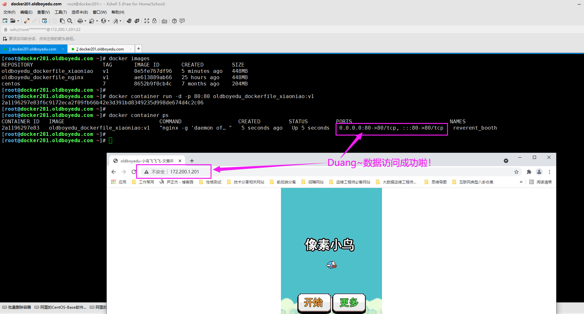Viewport: 584px width, 314px height.
Task: Expand the font dropdown arrow in toolbar
Action: coord(121,21)
